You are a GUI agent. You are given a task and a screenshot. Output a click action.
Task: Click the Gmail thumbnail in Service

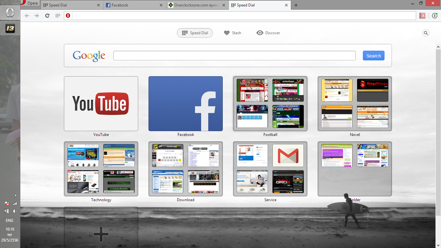[x=288, y=156]
